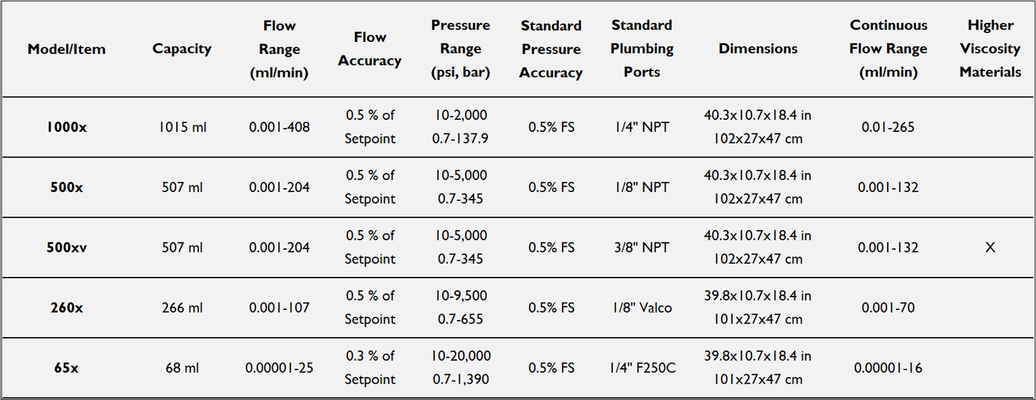
Task: Click the Higher Viscosity Materials header
Action: (990, 49)
